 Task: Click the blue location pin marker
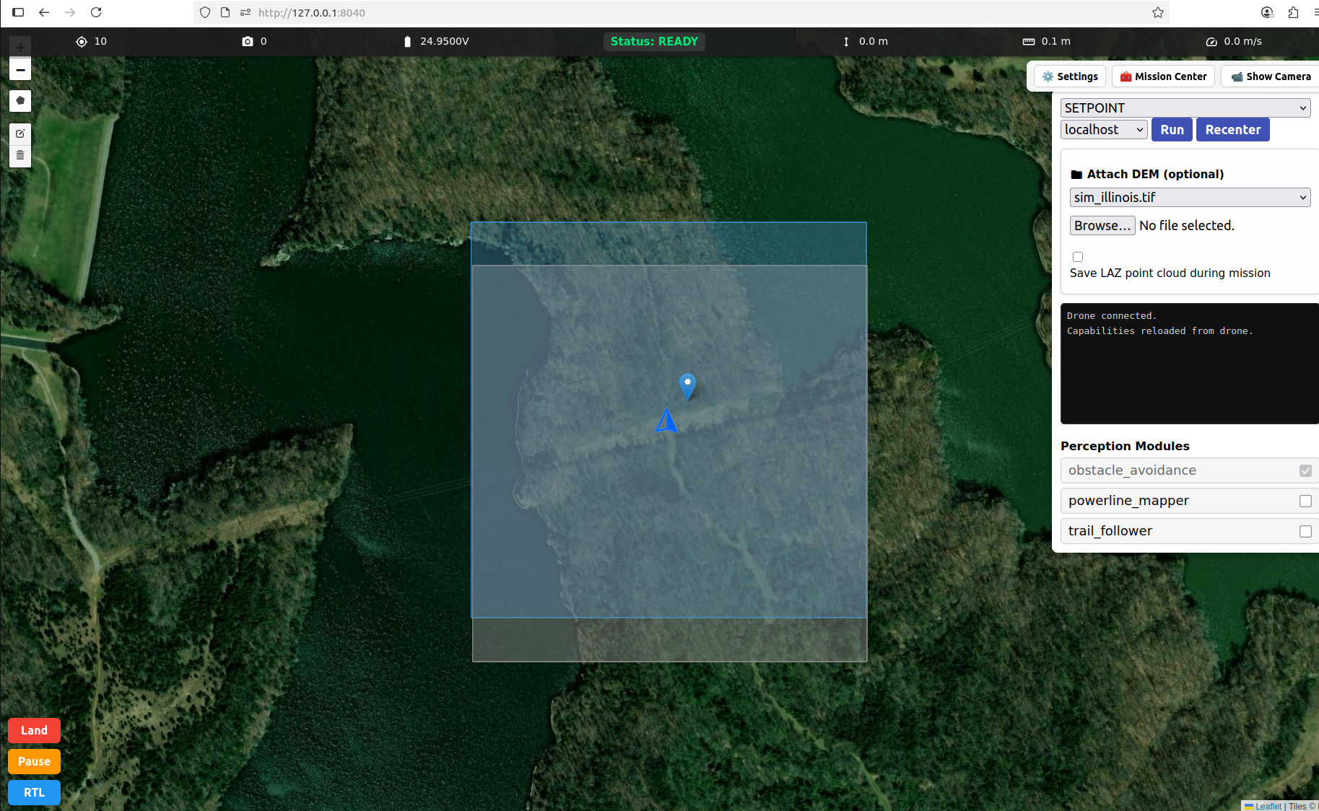687,385
